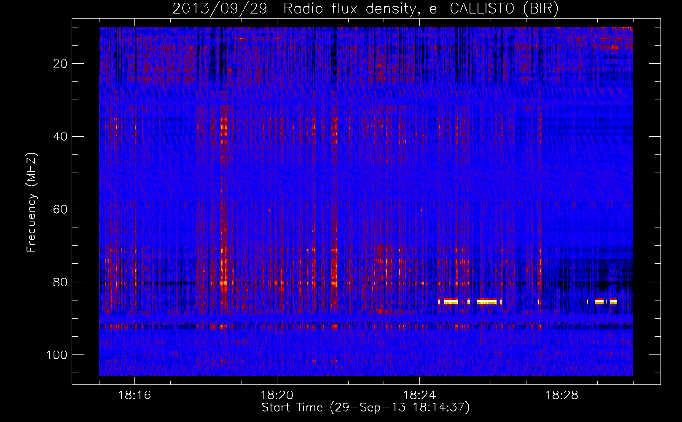Click the '40' frequency tick label
This screenshot has height=422, width=682.
(x=61, y=137)
